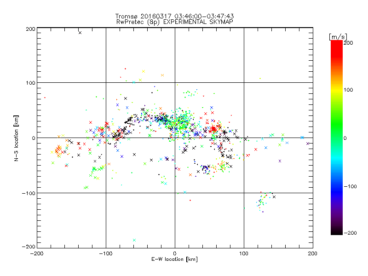The width and height of the screenshot is (368, 276).
Task: Click the purple X marker at plot's far right edge
Action: 308,144
